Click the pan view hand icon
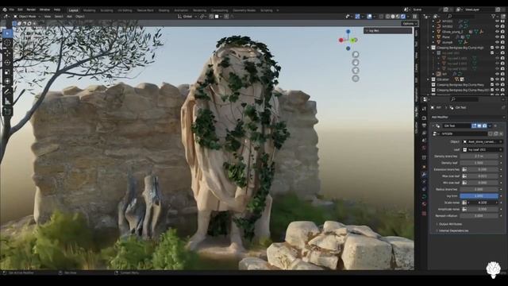Viewport: 508px width, 286px height. click(x=356, y=62)
